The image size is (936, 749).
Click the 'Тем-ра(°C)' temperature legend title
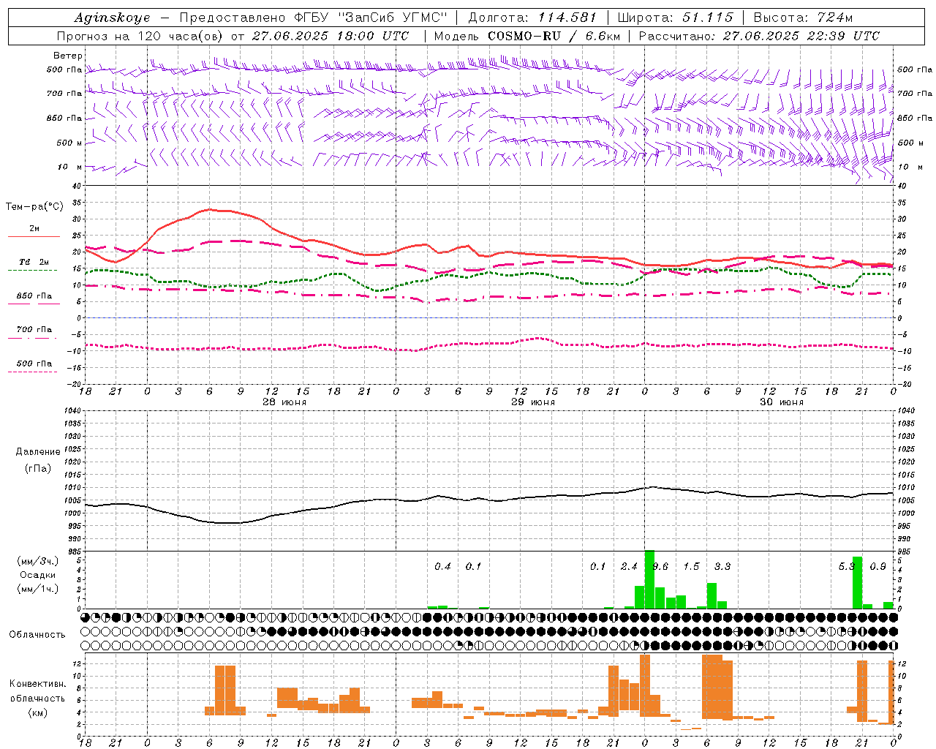tap(34, 207)
